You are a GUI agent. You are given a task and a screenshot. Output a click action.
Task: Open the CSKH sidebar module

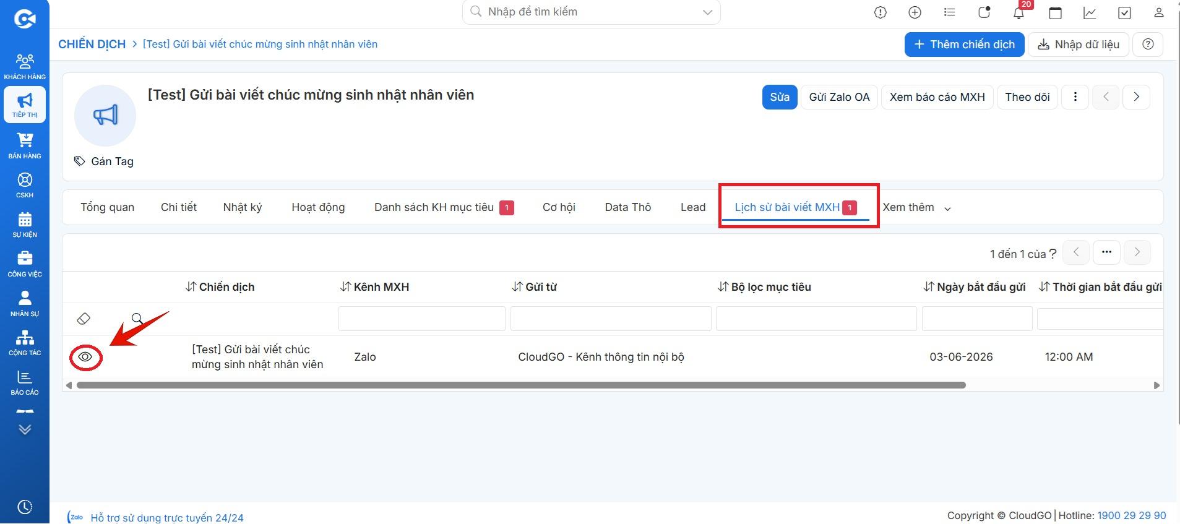(25, 185)
